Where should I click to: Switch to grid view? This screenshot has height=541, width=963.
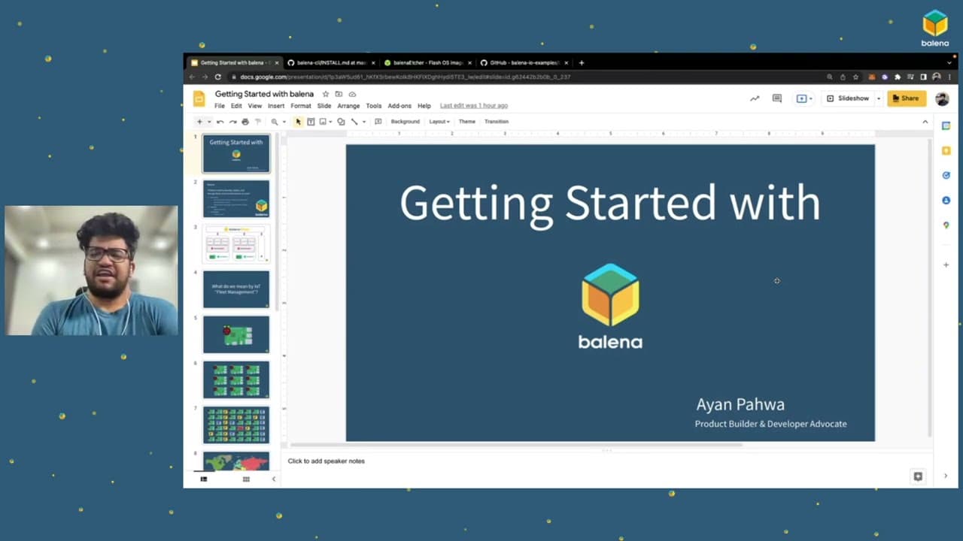246,479
